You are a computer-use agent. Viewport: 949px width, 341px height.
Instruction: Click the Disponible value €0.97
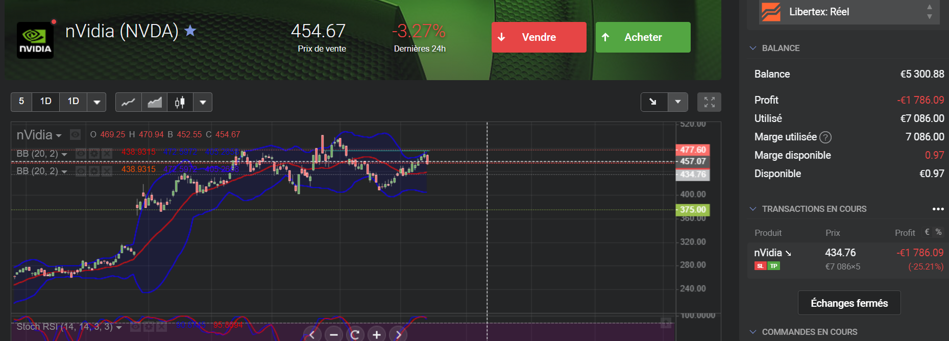932,174
